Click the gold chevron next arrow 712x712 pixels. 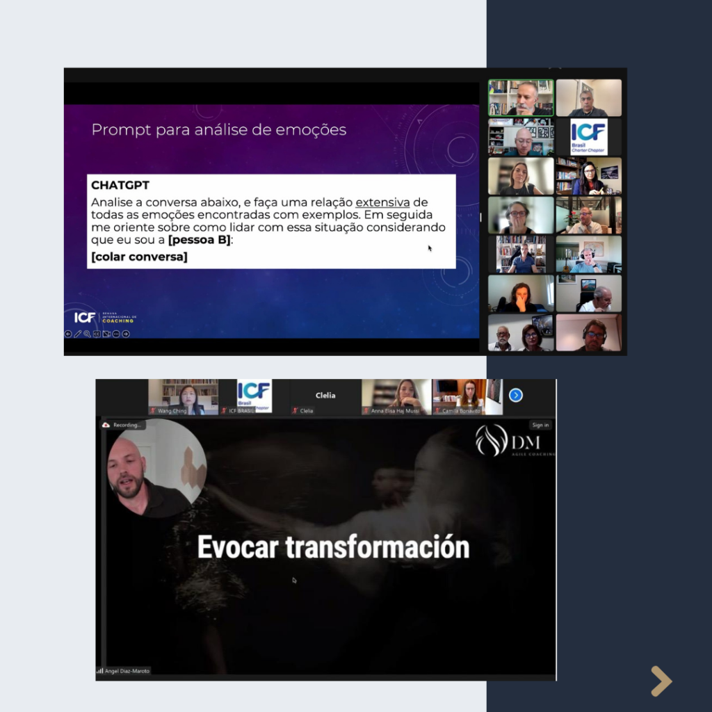pos(661,681)
